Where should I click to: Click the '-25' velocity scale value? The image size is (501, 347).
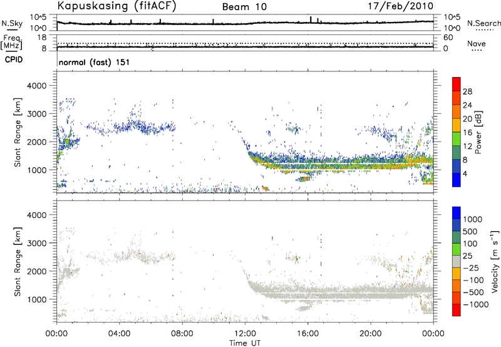point(471,267)
